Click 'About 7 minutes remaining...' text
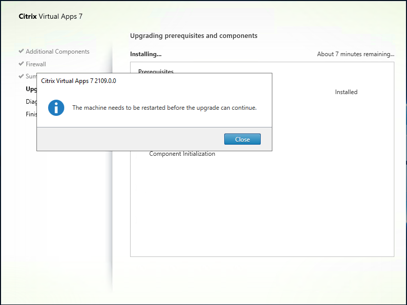The width and height of the screenshot is (407, 305). click(x=355, y=54)
